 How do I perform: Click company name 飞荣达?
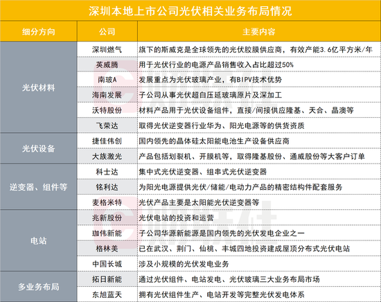click(x=107, y=125)
